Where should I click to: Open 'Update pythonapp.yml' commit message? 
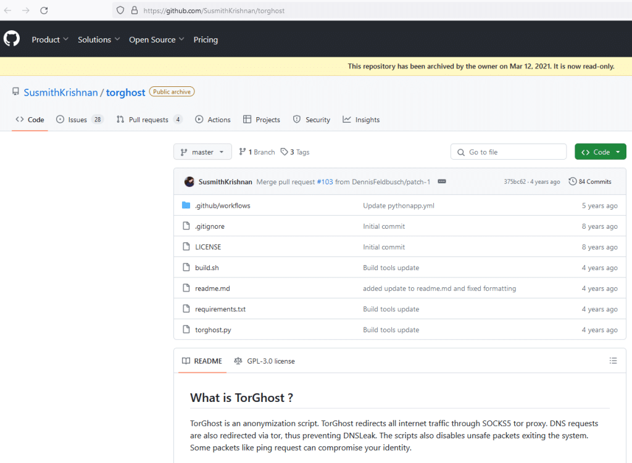coord(399,206)
